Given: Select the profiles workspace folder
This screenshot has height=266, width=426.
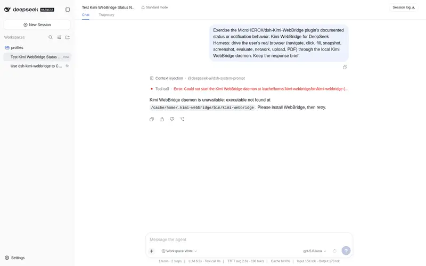Looking at the screenshot, I should [37, 47].
